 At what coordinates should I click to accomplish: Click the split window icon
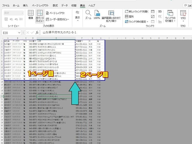click(x=153, y=11)
